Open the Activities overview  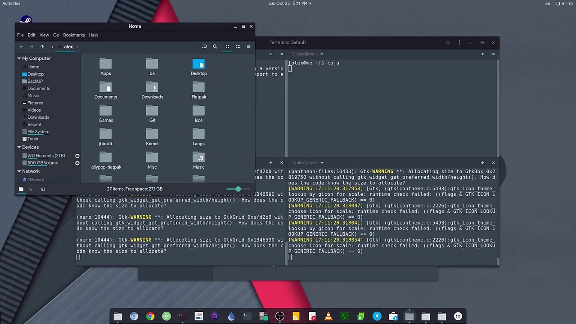(11, 3)
